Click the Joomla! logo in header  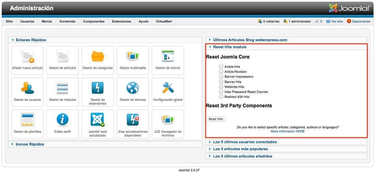coord(349,9)
